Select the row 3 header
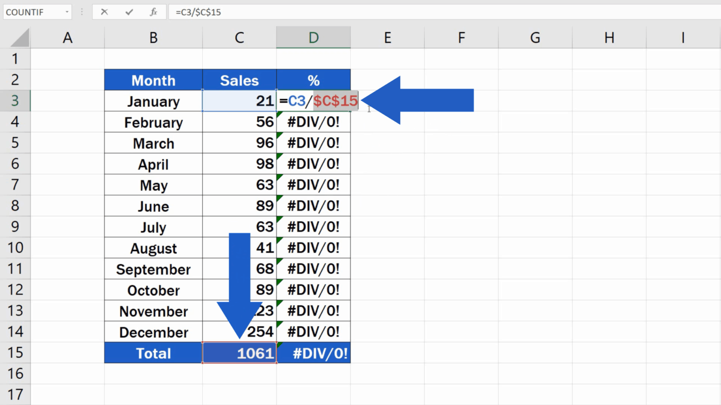The height and width of the screenshot is (405, 721). pyautogui.click(x=15, y=100)
